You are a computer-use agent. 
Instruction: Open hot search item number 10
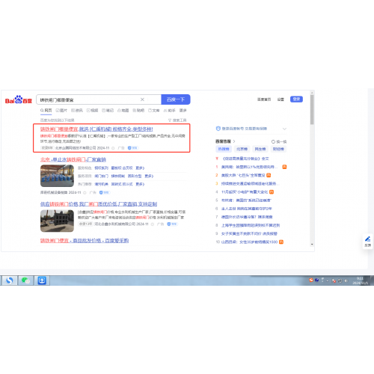(249, 242)
